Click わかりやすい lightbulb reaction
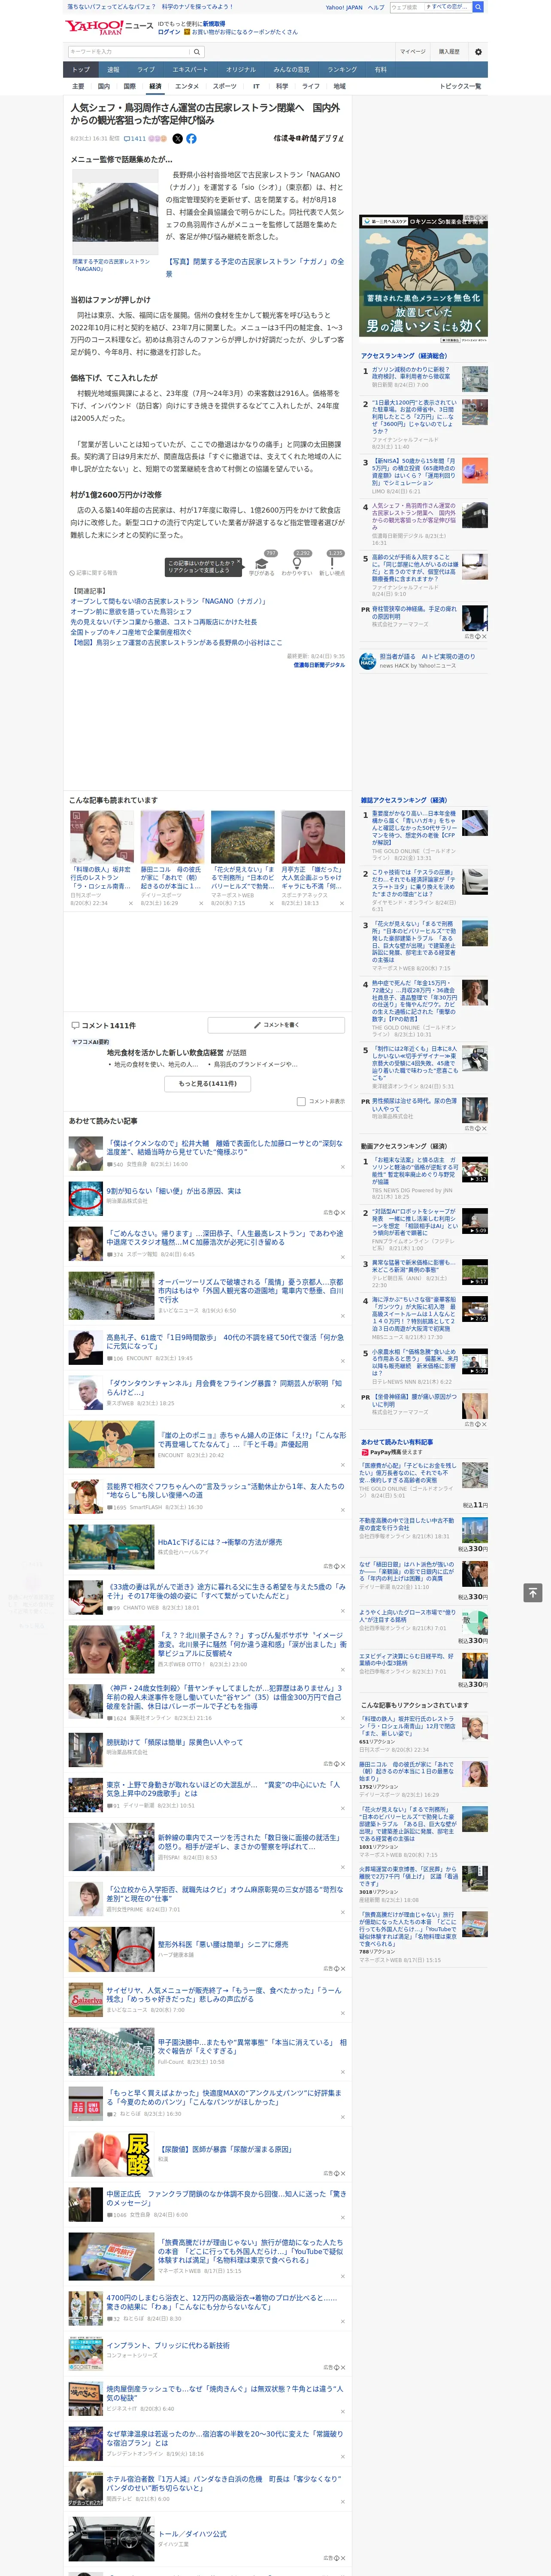This screenshot has height=2576, width=551. pos(297,564)
